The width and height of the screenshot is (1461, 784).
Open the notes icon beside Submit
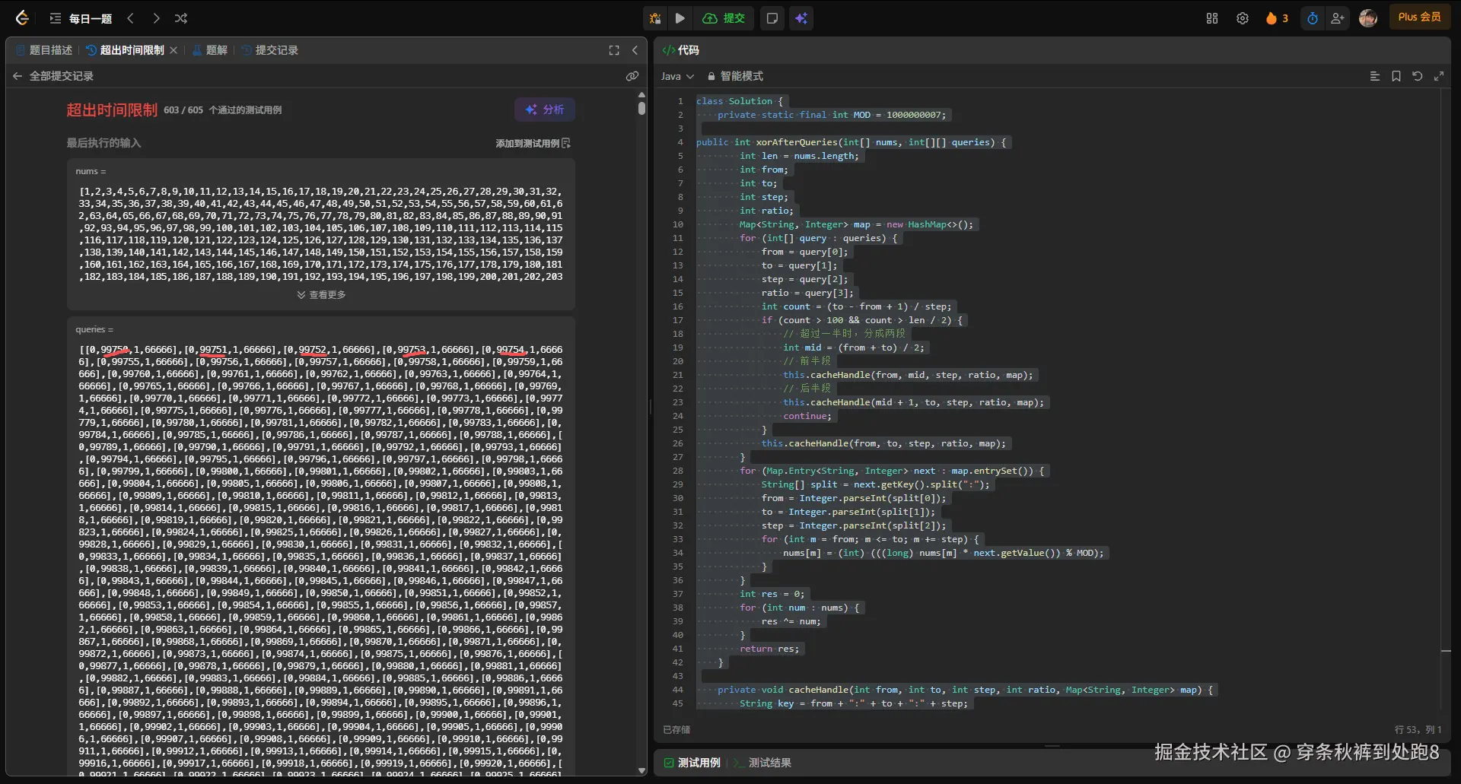tap(772, 18)
